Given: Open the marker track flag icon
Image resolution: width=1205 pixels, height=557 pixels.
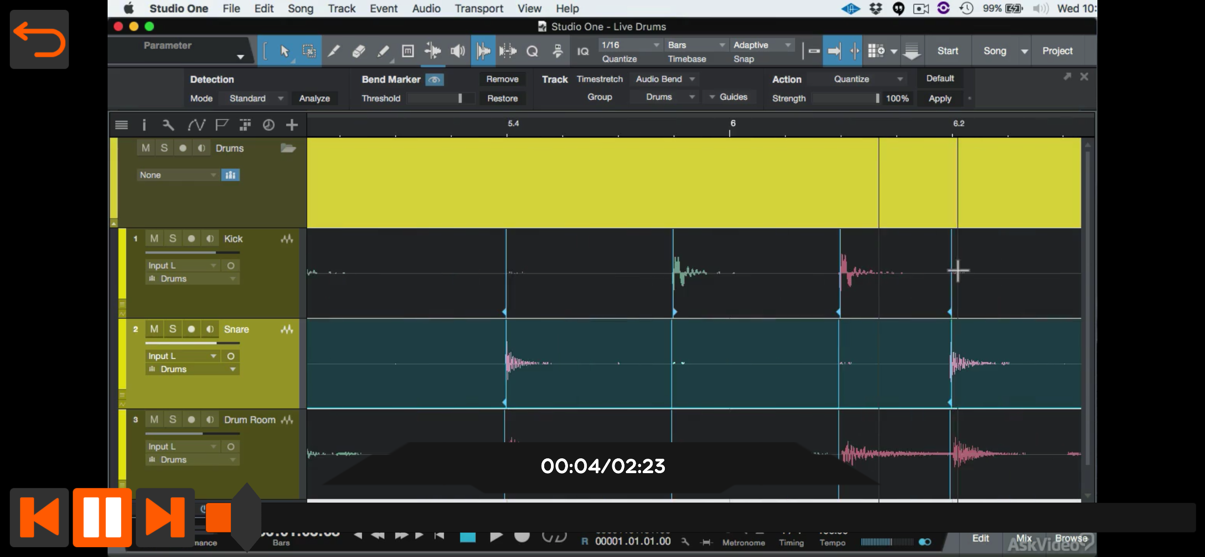Looking at the screenshot, I should pos(221,125).
